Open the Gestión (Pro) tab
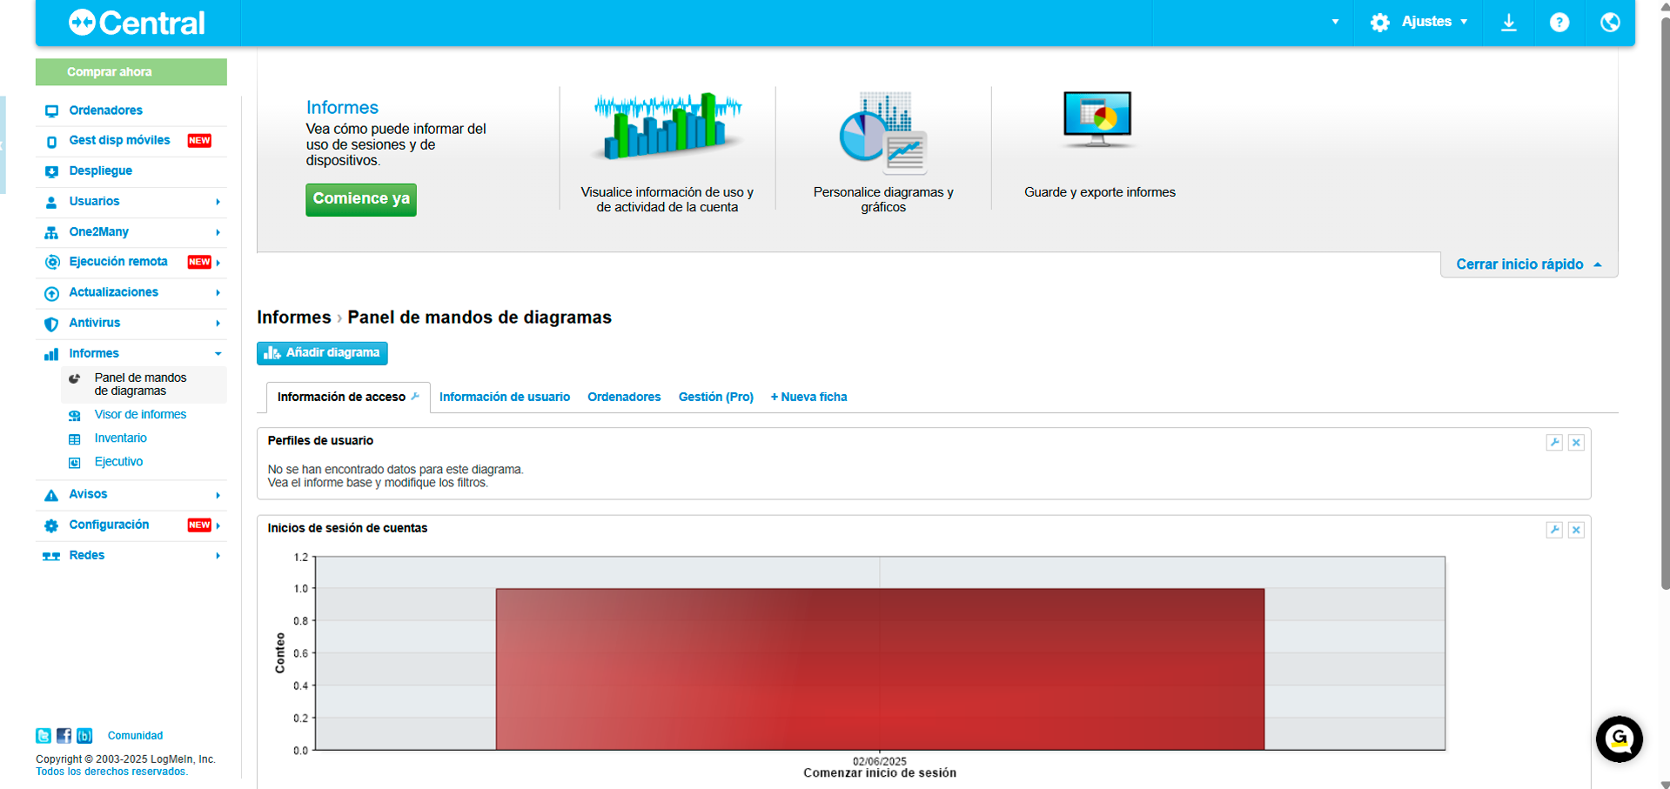 coord(715,397)
